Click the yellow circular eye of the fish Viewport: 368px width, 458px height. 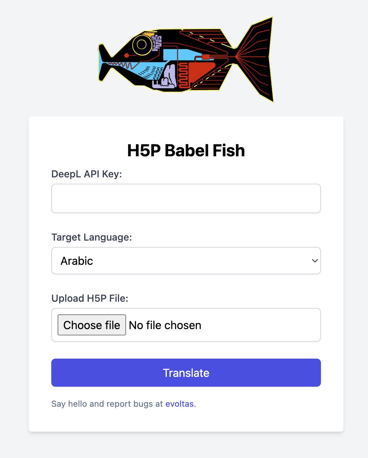point(142,45)
